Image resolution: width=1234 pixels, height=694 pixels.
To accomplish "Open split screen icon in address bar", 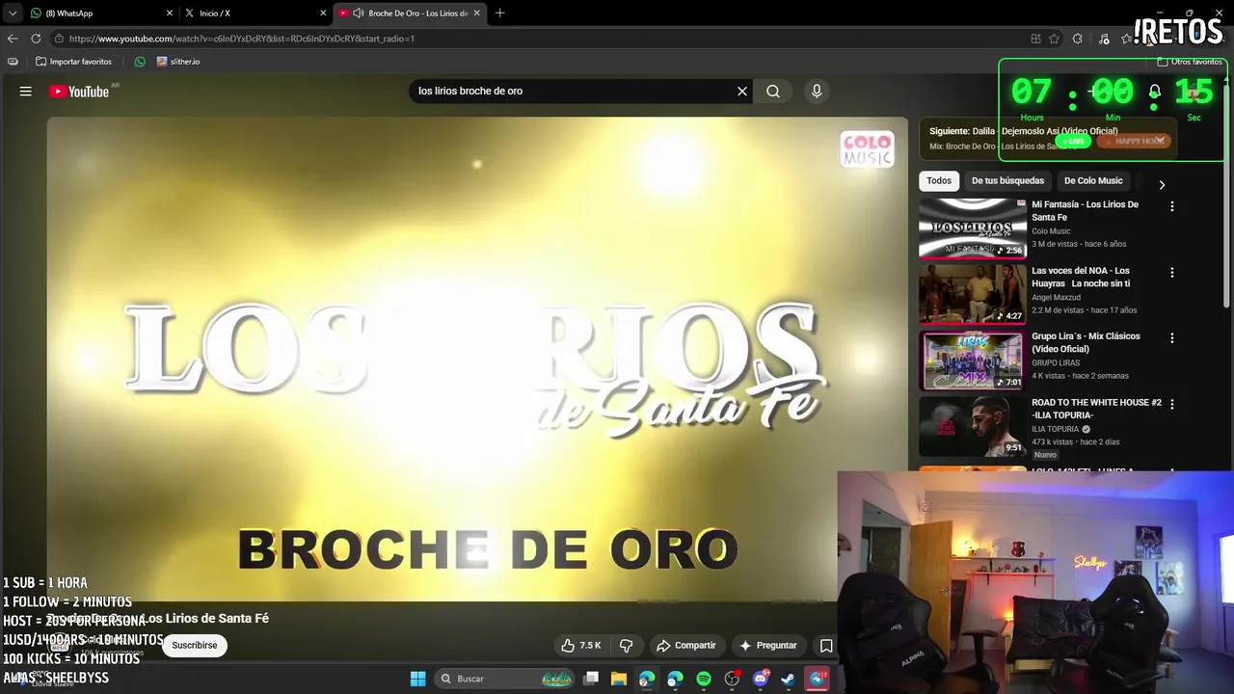I will click(x=1035, y=39).
